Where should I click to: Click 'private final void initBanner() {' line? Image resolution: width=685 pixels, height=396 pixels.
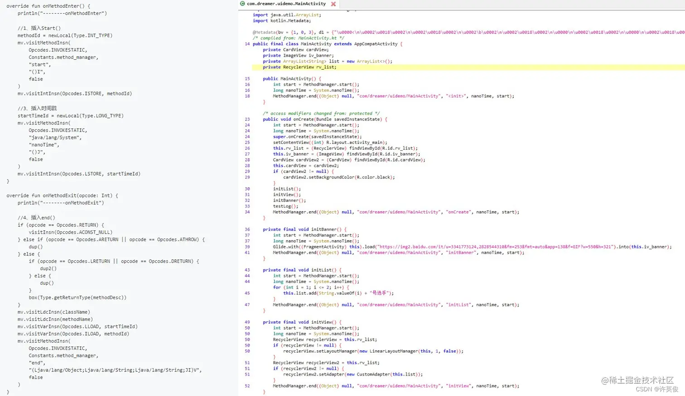tap(305, 229)
